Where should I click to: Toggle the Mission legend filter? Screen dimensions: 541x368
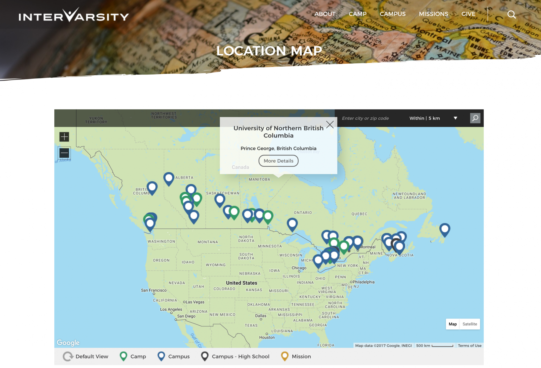[x=296, y=356]
